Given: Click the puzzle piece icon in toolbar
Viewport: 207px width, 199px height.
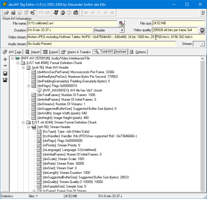Looking at the screenshot, I should [69, 13].
